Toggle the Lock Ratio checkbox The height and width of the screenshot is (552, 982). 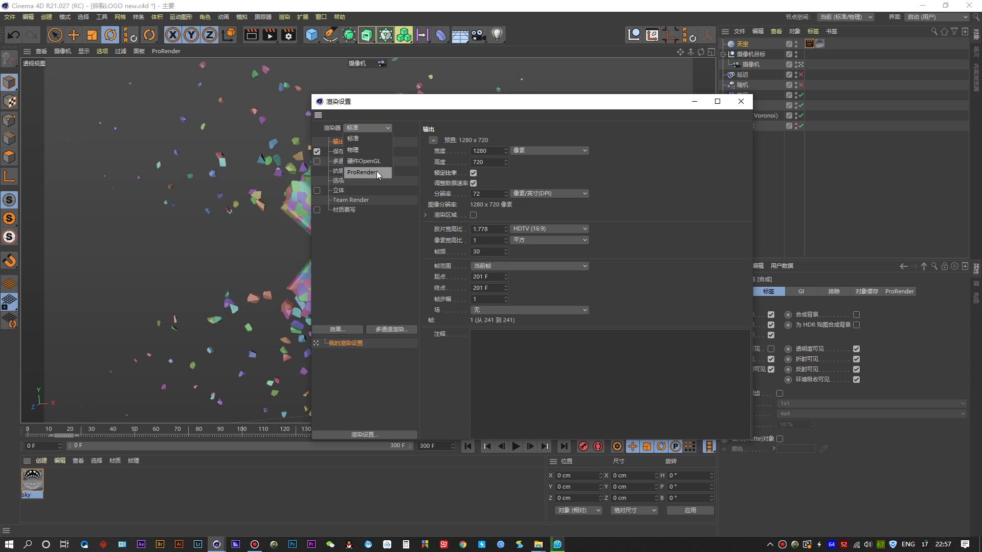[473, 173]
